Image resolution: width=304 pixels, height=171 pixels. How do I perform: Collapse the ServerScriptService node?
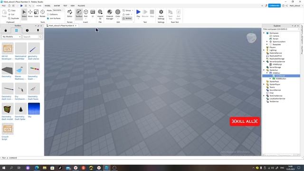[x=264, y=62]
